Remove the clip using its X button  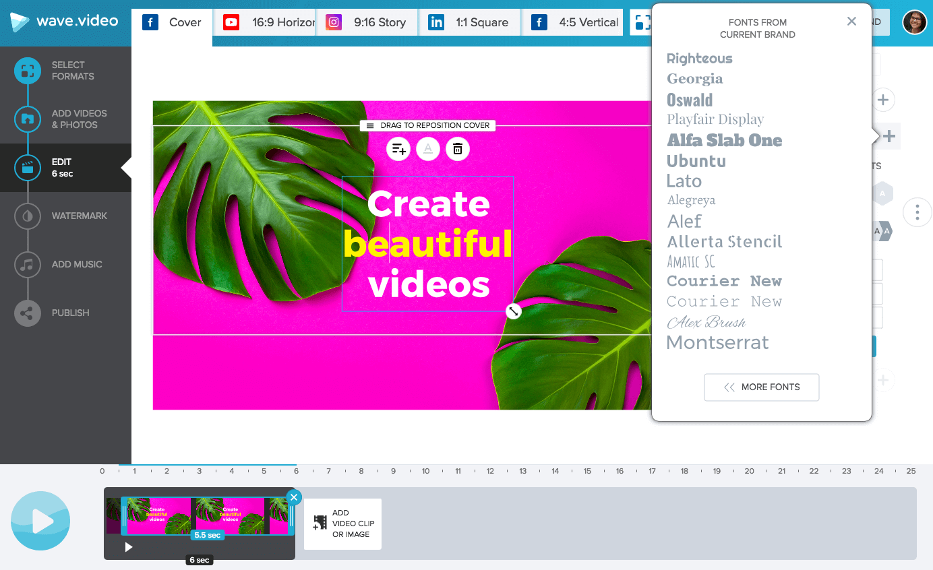click(x=294, y=497)
